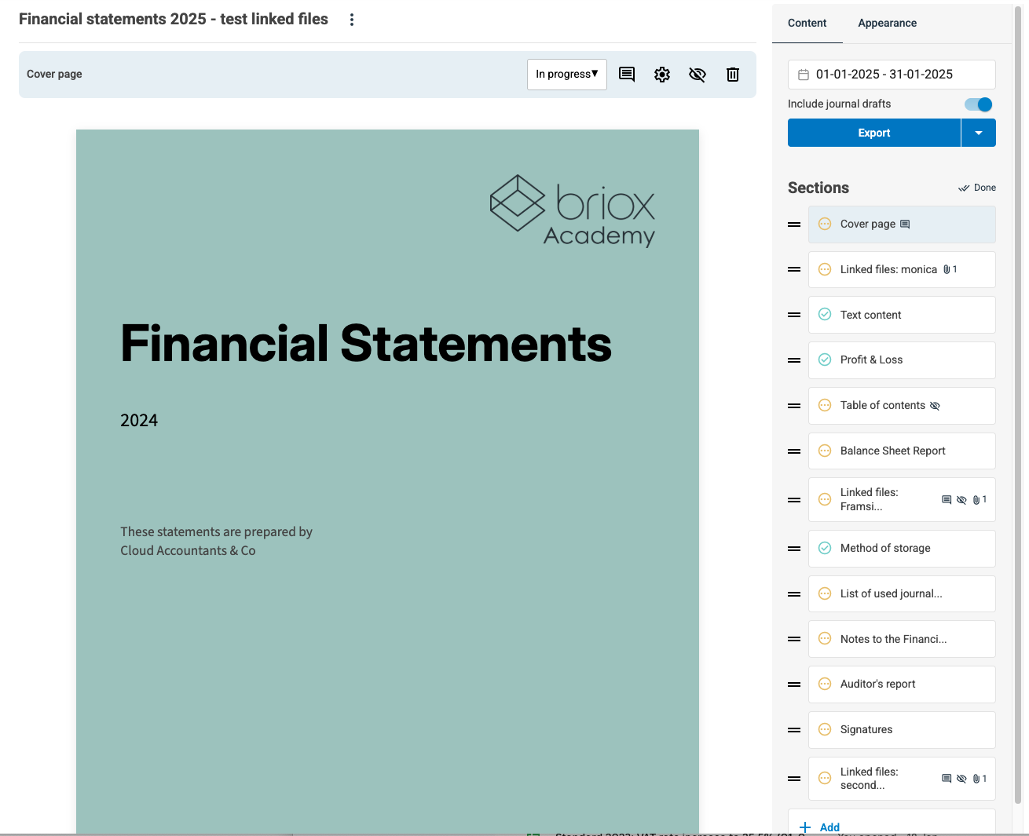Image resolution: width=1029 pixels, height=836 pixels.
Task: Toggle hidden eye on Table of contents
Action: 935,406
